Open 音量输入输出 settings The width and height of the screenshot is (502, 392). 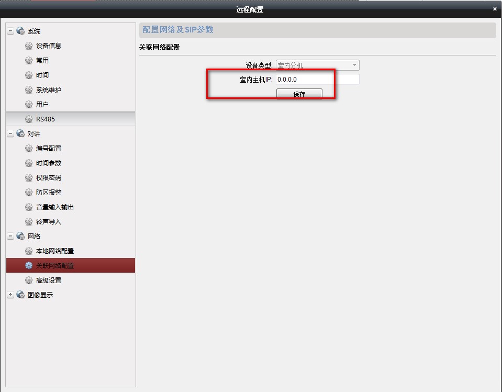coord(54,207)
